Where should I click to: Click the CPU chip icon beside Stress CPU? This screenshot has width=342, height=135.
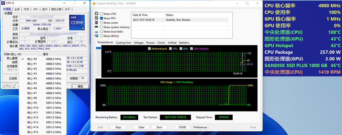(96, 14)
